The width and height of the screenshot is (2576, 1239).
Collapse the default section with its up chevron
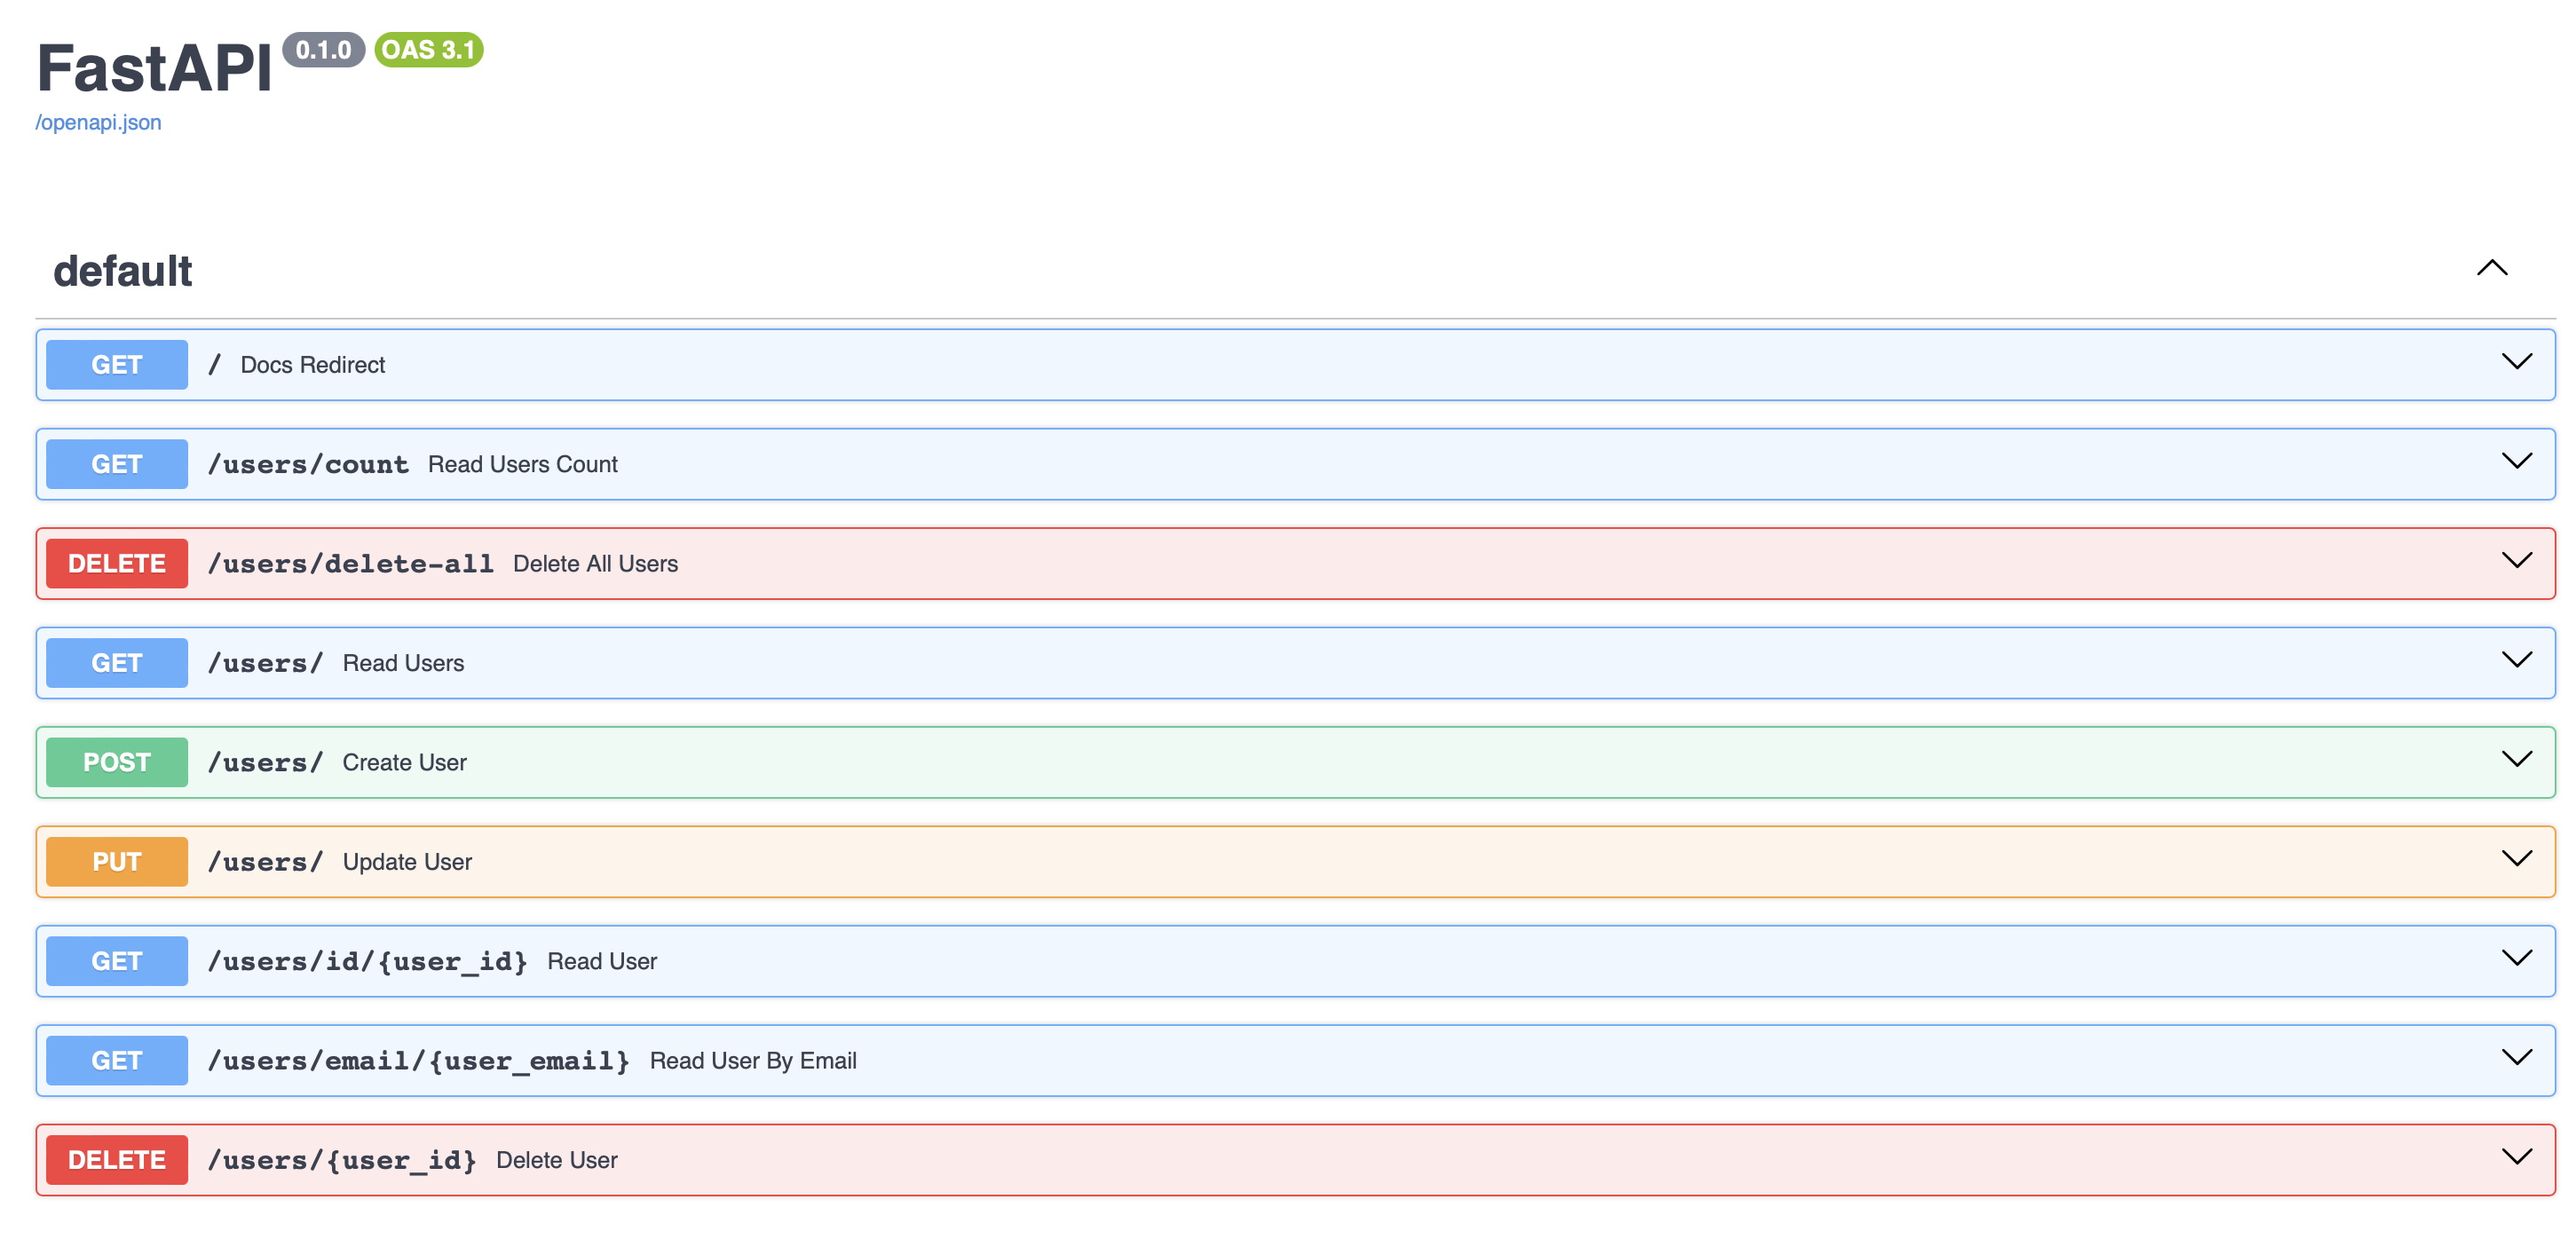[x=2491, y=268]
